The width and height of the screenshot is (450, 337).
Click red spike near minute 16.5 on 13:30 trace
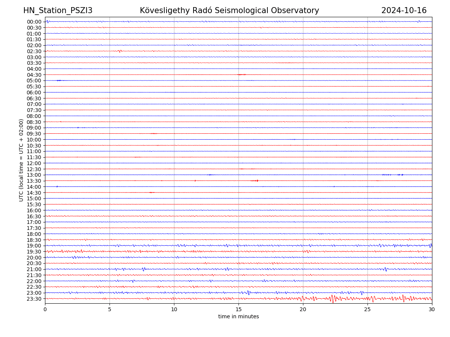pyautogui.click(x=257, y=180)
